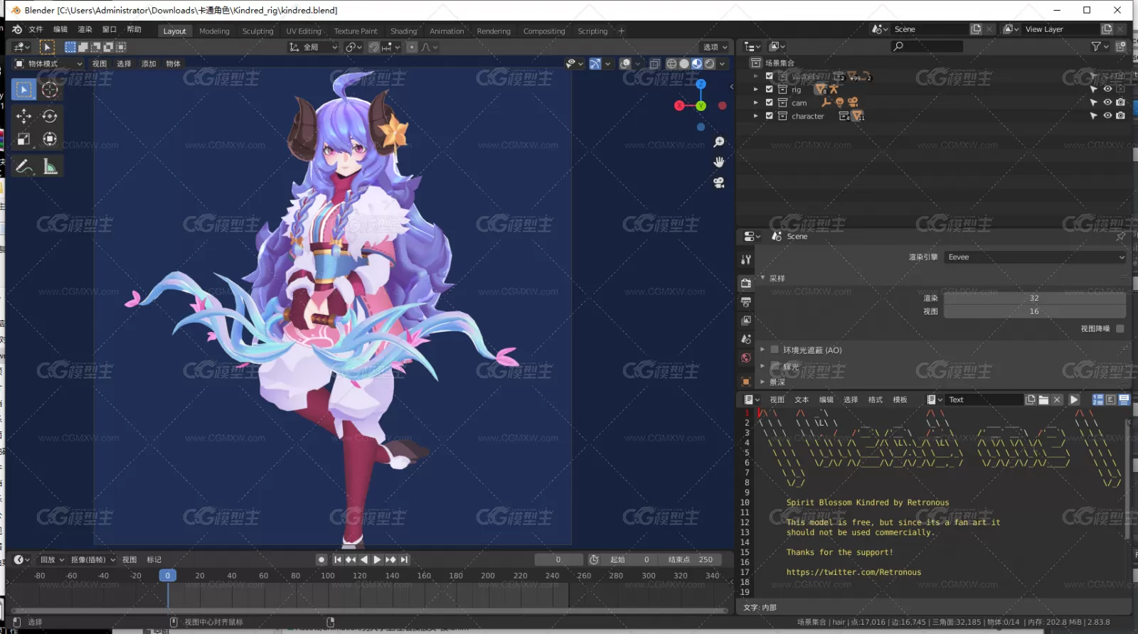Click the viewport pan hand icon
Screen dimensions: 1138x634
(719, 162)
